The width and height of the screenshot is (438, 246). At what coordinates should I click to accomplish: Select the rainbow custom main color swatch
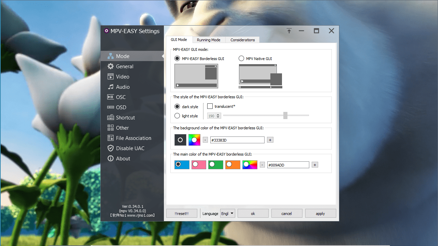pyautogui.click(x=250, y=165)
